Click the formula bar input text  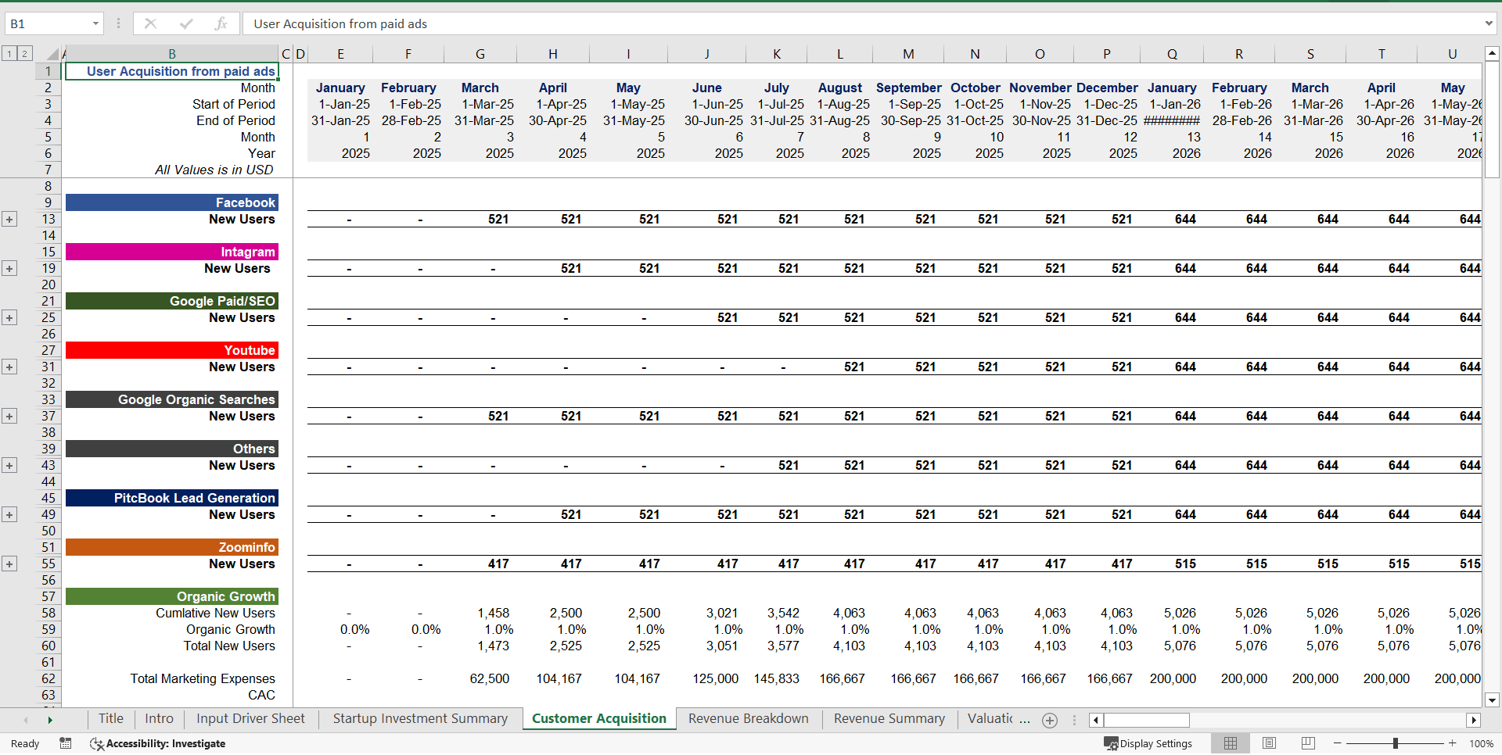click(x=340, y=23)
